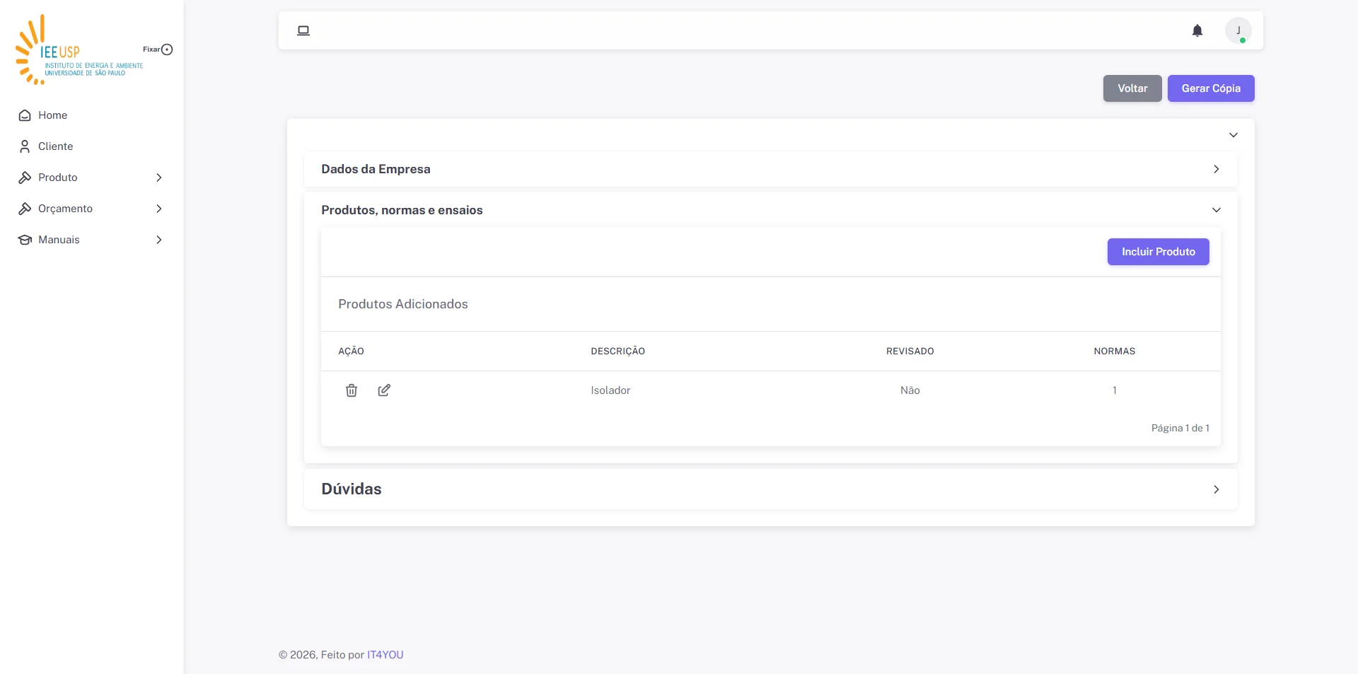Image resolution: width=1358 pixels, height=674 pixels.
Task: Click the DESCRIÇÃO column header
Action: pos(618,351)
